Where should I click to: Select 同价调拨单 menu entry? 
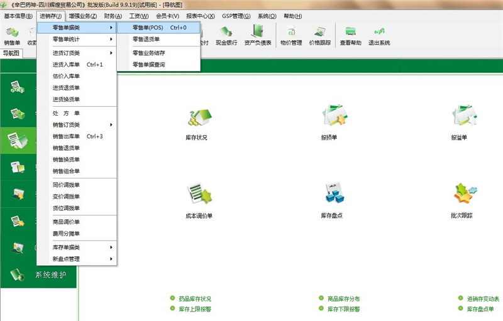(x=76, y=185)
